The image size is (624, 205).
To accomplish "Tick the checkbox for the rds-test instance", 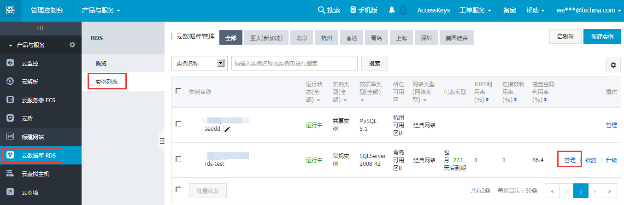I will pyautogui.click(x=178, y=159).
